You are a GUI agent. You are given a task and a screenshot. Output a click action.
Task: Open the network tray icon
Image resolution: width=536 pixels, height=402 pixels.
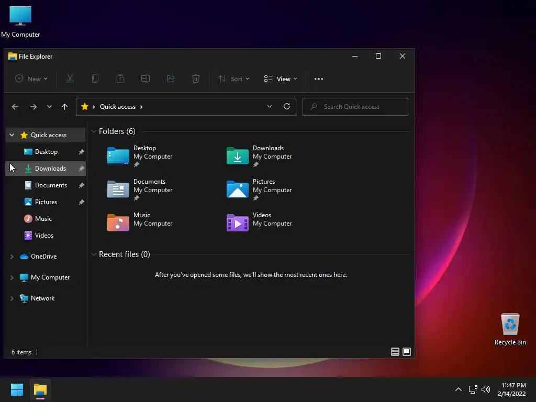click(473, 389)
